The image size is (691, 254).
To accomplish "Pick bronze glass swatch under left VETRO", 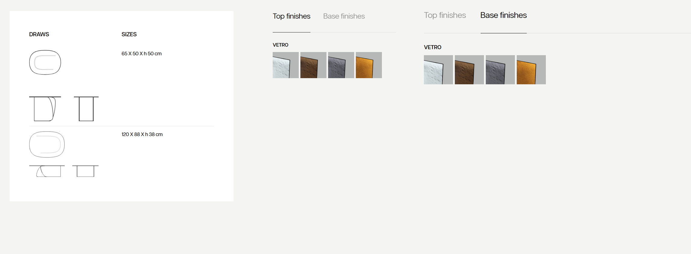I will pos(313,65).
